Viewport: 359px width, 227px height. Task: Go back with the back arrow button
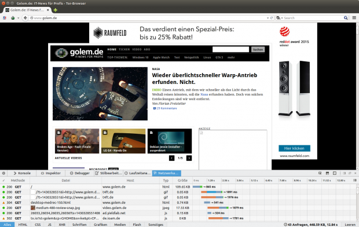coord(25,18)
